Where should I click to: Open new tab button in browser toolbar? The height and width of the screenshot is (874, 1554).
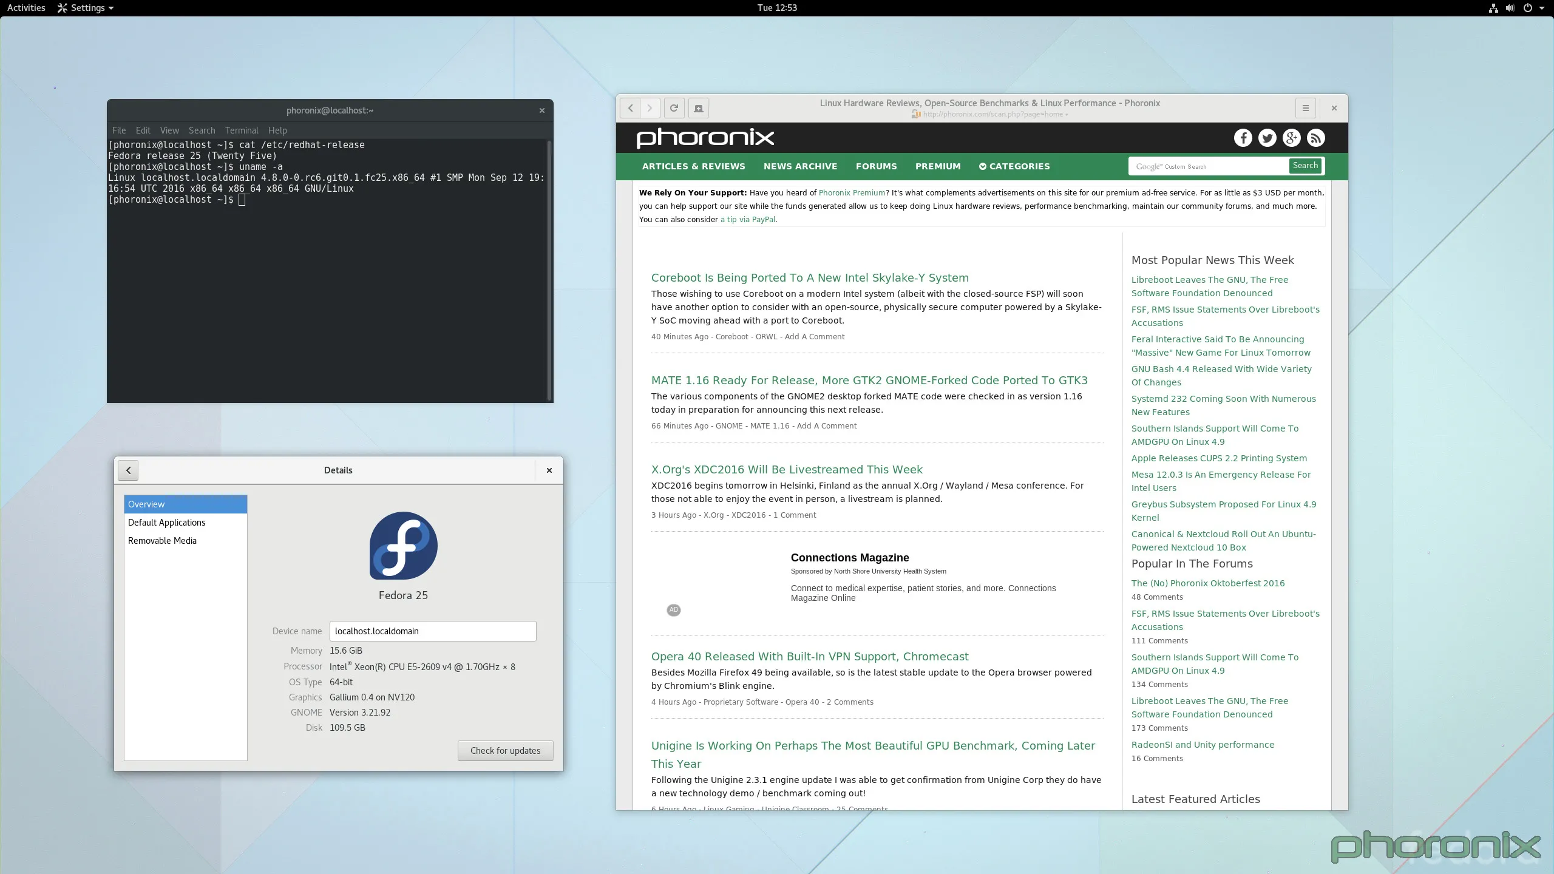(699, 108)
